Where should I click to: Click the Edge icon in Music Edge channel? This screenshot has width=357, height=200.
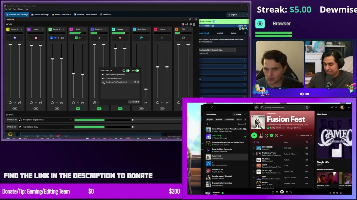[x=141, y=38]
